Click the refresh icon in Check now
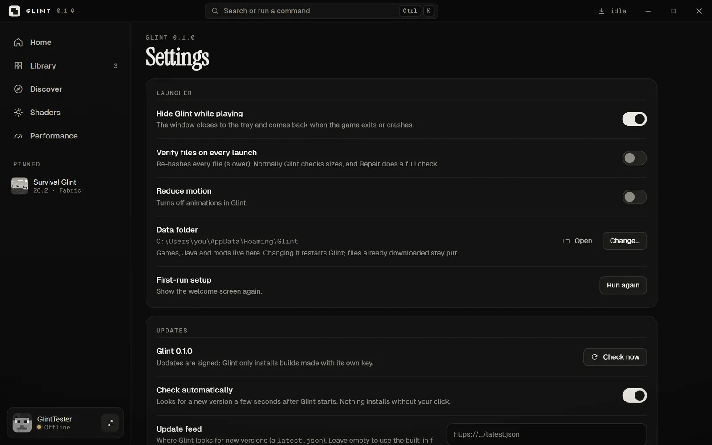Image resolution: width=712 pixels, height=445 pixels. (x=595, y=357)
